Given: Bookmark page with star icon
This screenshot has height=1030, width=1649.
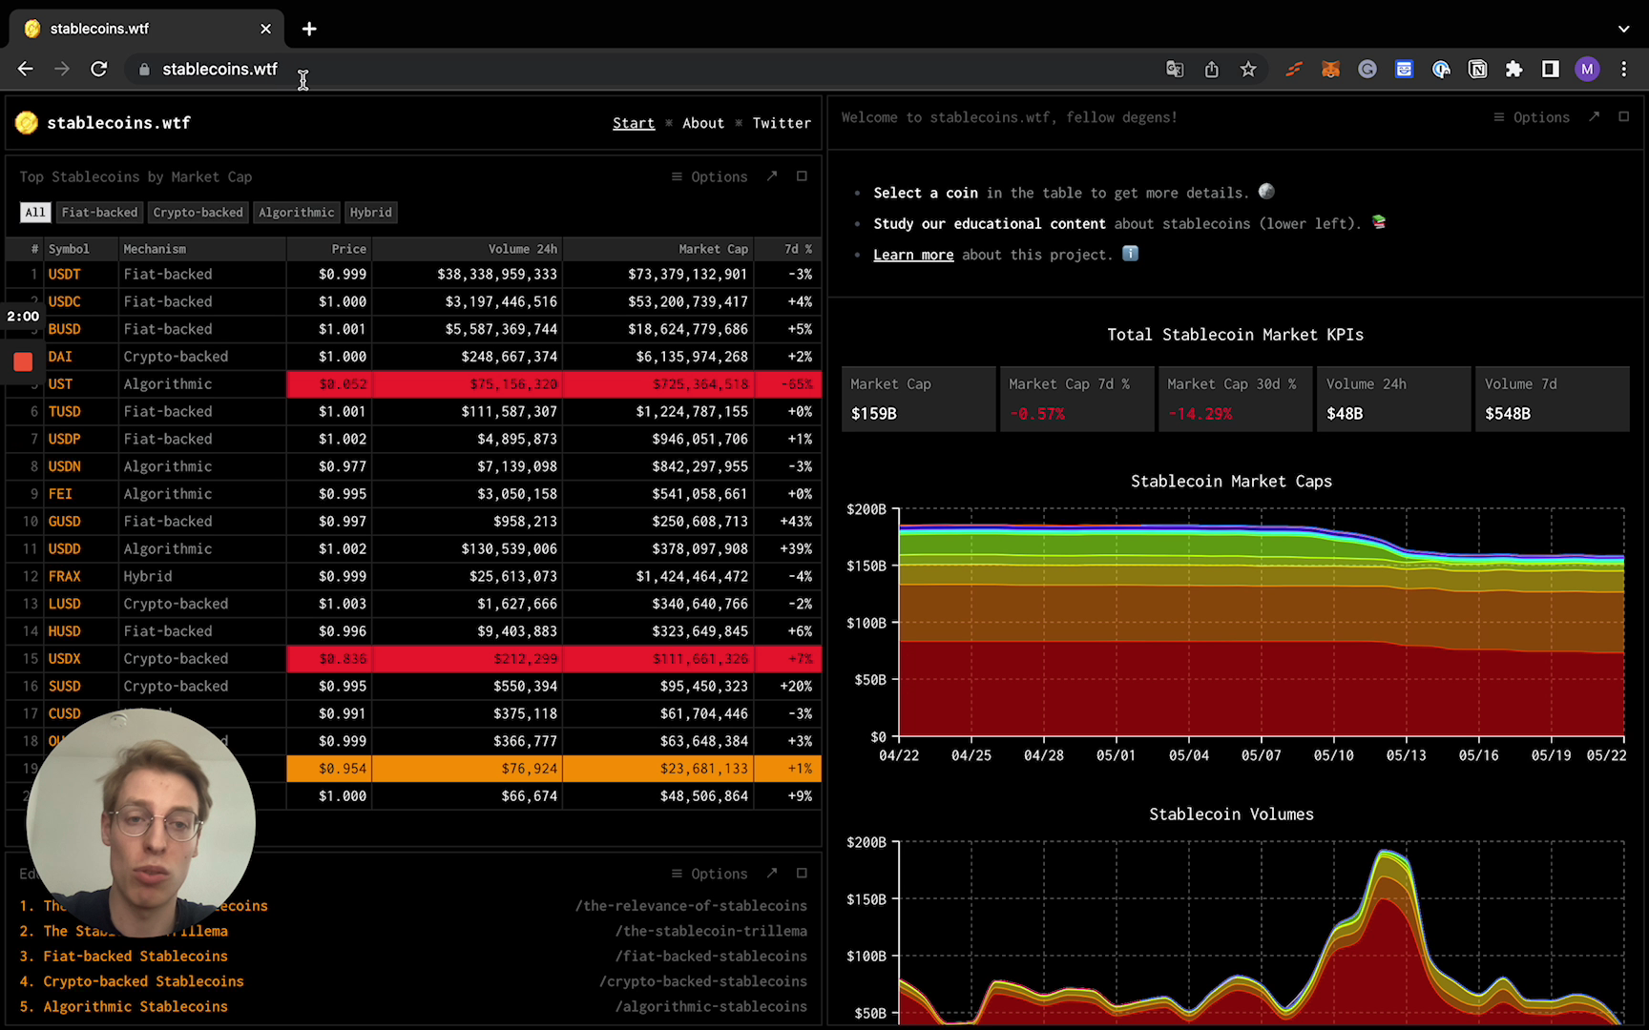Looking at the screenshot, I should click(1248, 69).
